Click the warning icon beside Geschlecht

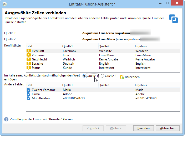29,59
